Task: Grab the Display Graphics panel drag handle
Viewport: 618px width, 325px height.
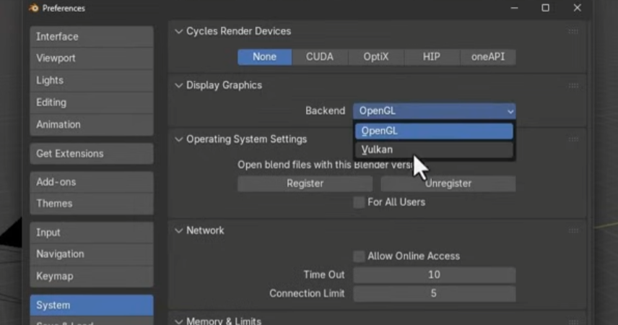Action: tap(573, 86)
